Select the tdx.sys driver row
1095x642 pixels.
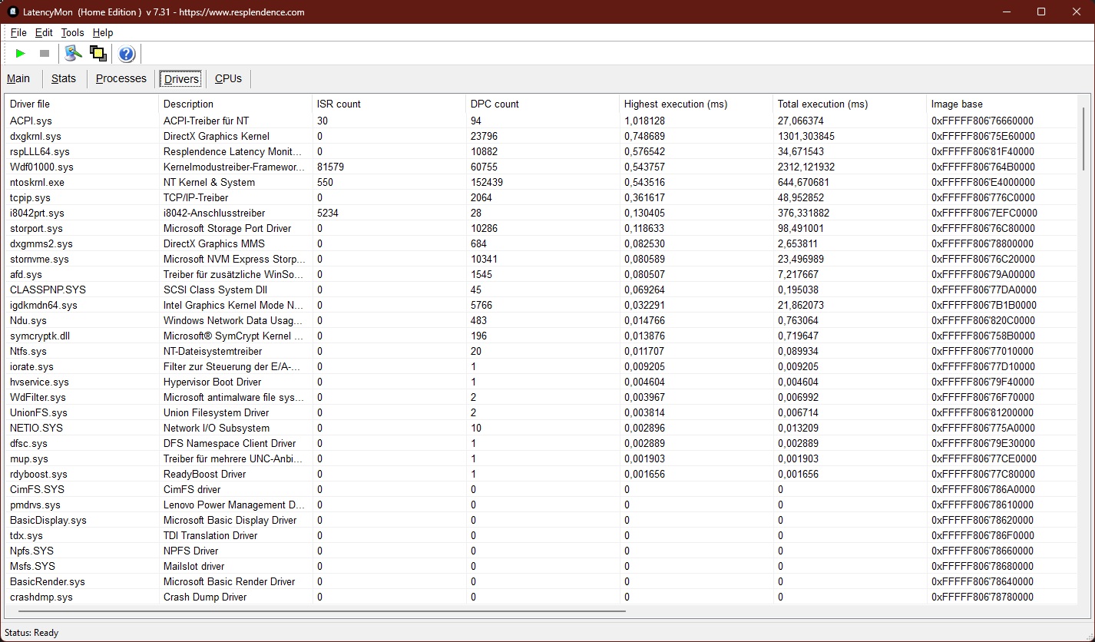click(541, 535)
